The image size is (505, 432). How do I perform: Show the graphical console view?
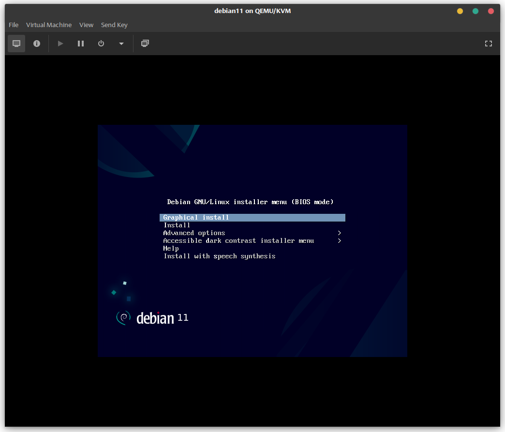pos(16,44)
